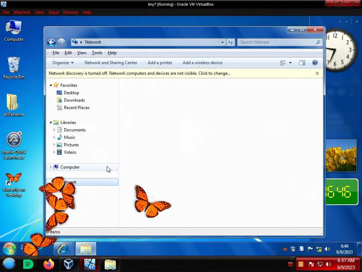Click Add a printer
This screenshot has width=362, height=272.
(x=160, y=63)
